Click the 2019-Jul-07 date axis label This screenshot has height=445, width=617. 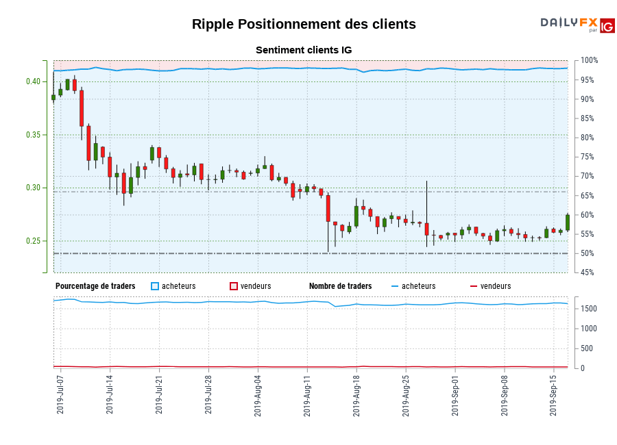(x=60, y=395)
